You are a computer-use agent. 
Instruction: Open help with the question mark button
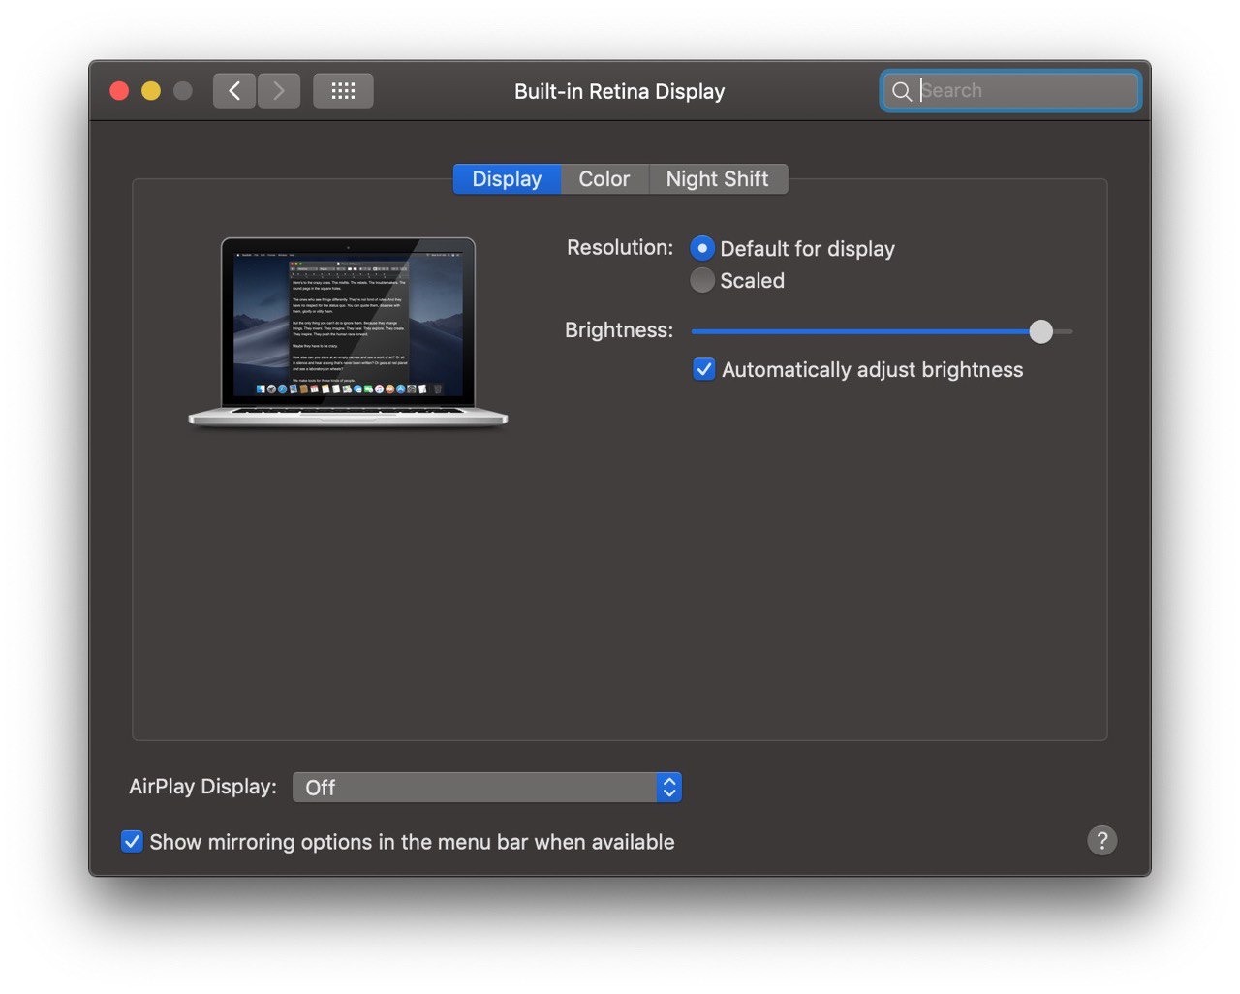click(x=1102, y=840)
